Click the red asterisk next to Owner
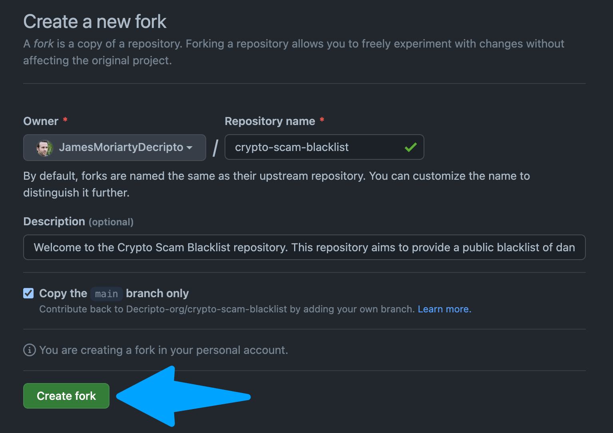This screenshot has height=433, width=613. 65,120
